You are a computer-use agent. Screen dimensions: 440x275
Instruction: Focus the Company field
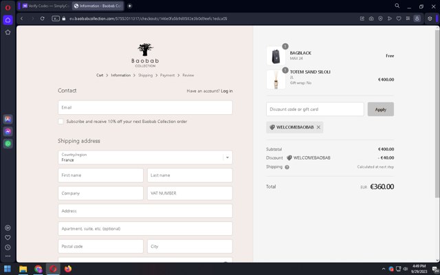(x=100, y=193)
